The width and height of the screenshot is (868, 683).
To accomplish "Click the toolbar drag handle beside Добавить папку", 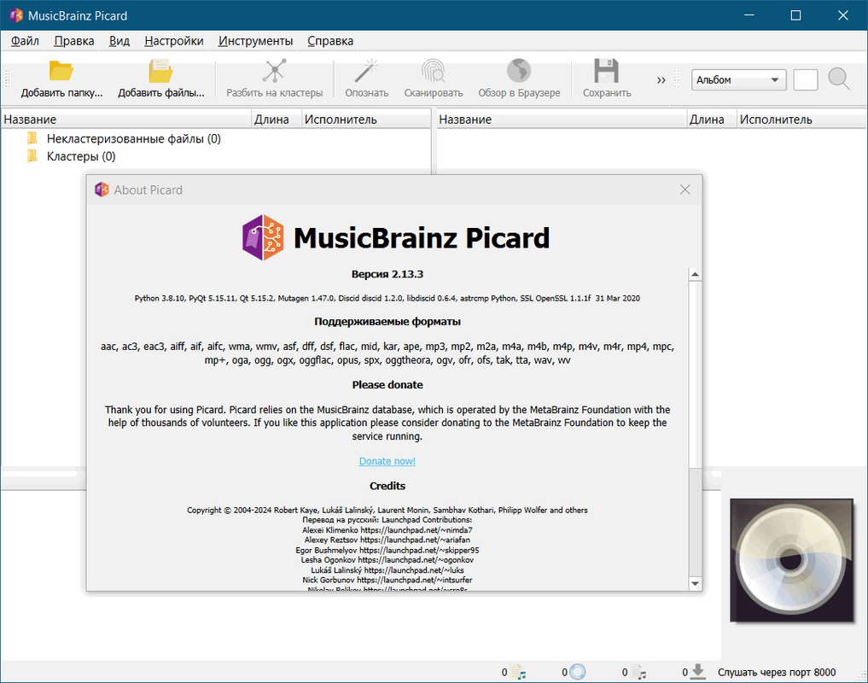I will point(8,79).
